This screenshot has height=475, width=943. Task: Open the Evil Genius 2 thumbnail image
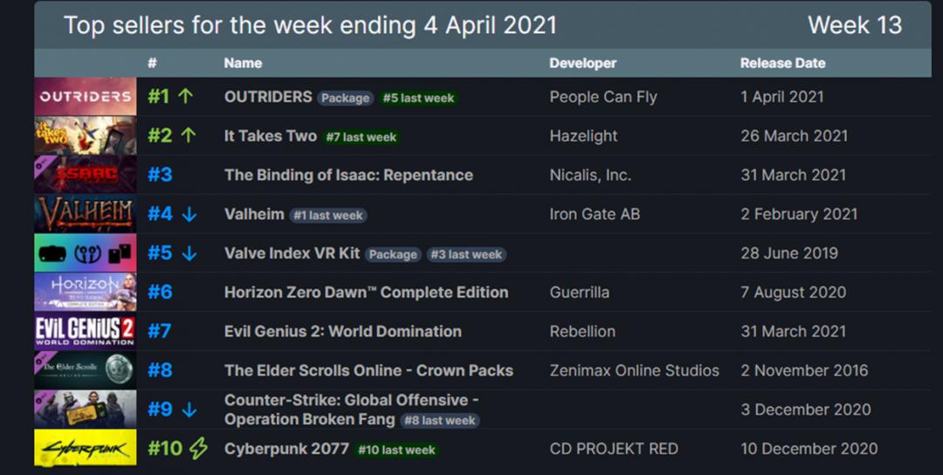(x=86, y=331)
